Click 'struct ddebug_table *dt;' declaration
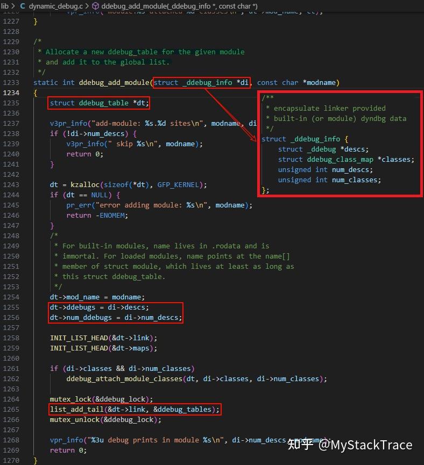Screen dimensions: 424x465 click(x=100, y=103)
